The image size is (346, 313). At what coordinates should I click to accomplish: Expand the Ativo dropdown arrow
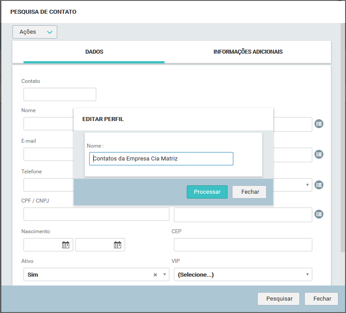point(165,274)
